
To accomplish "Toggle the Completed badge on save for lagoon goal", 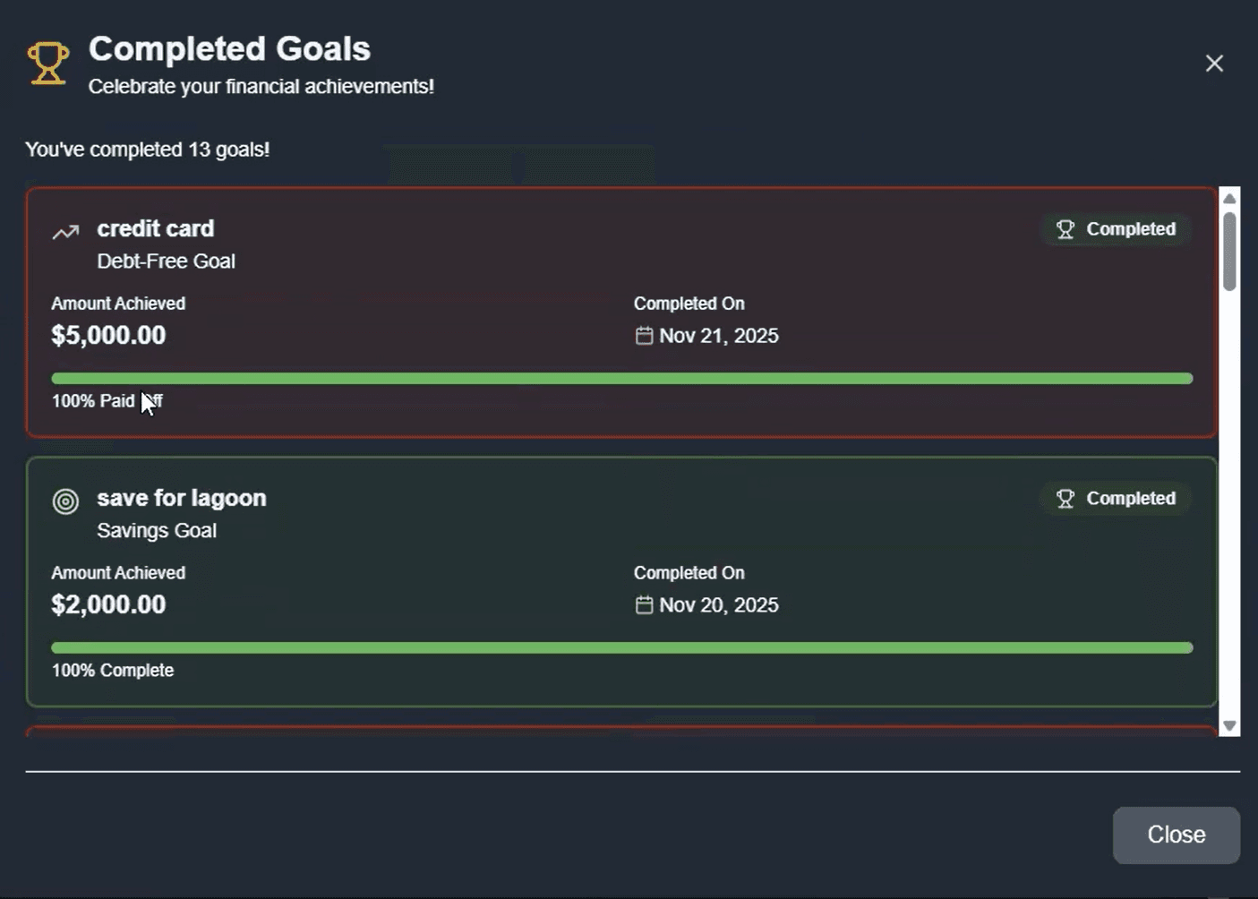I will 1116,498.
